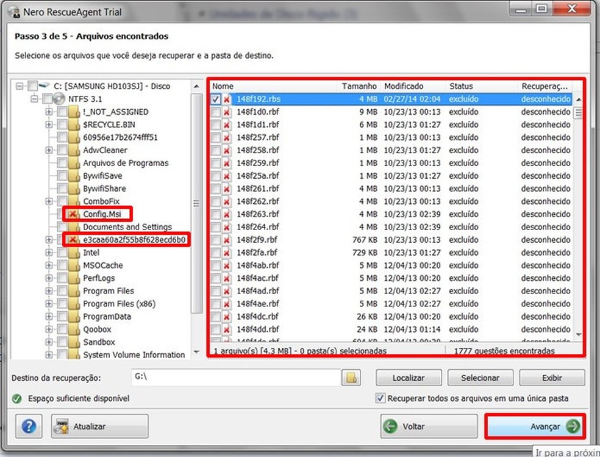Check the Program Files folder checkbox
This screenshot has height=457, width=600.
[62, 291]
